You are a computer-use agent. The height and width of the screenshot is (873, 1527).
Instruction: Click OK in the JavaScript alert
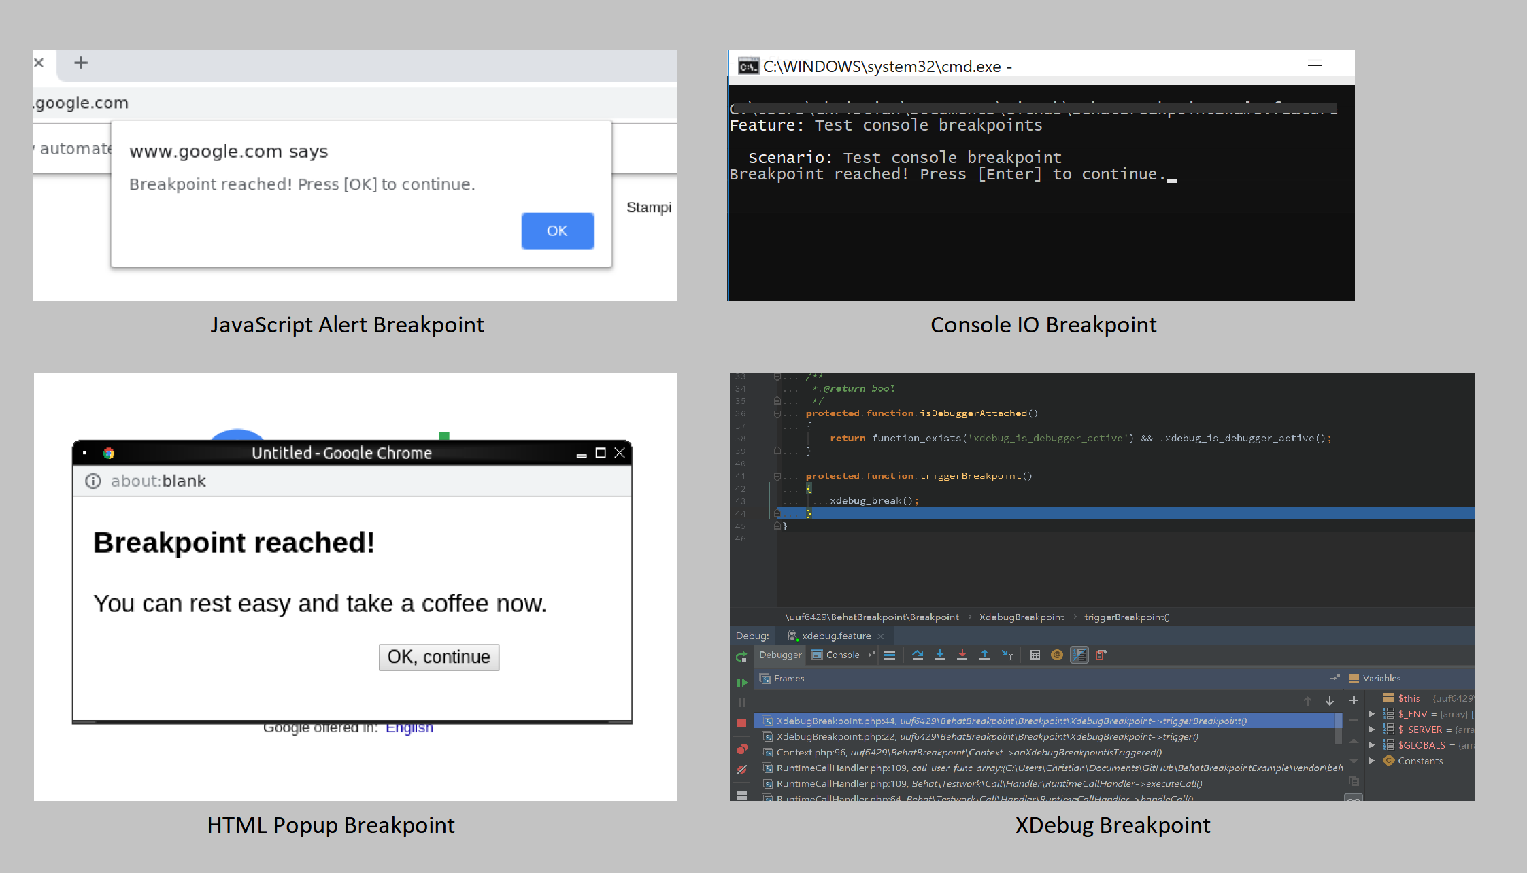(x=557, y=230)
